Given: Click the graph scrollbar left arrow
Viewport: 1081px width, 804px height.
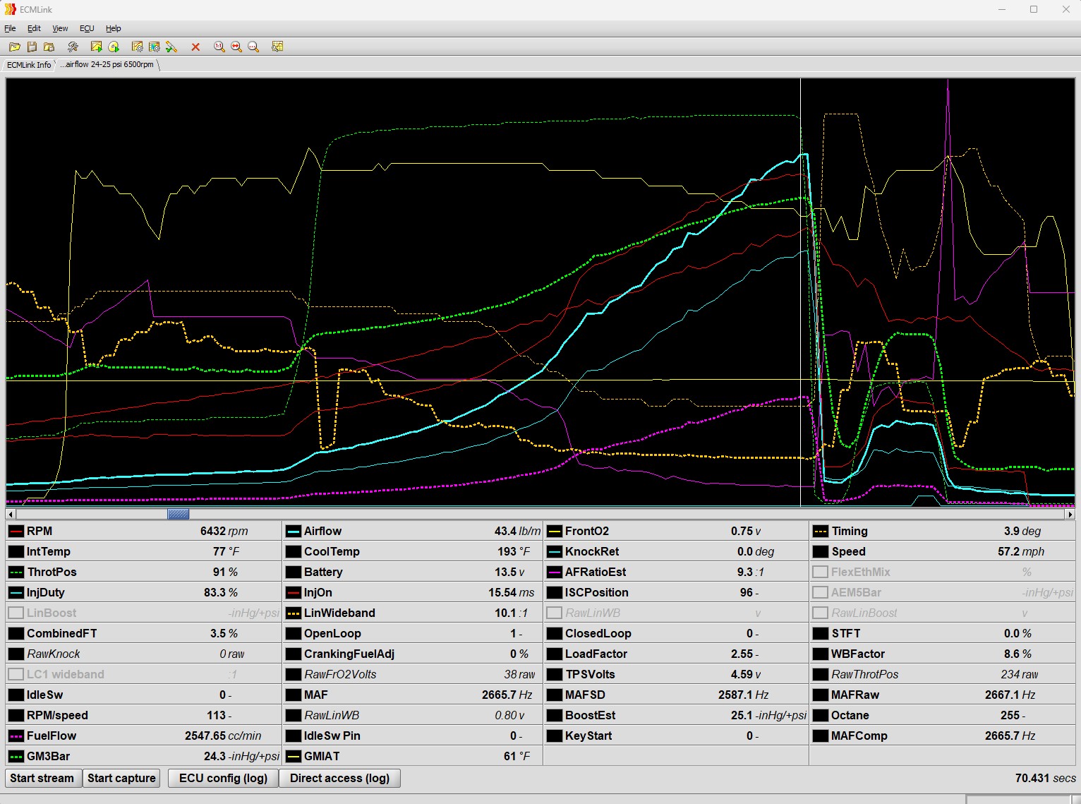Looking at the screenshot, I should (x=10, y=514).
